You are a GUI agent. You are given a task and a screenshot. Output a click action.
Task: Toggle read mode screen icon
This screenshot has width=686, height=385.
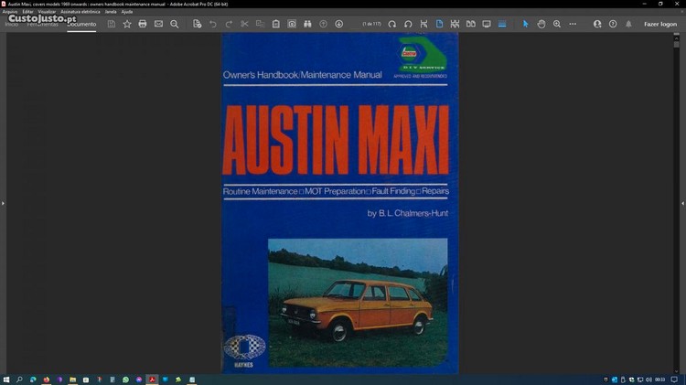(x=487, y=24)
